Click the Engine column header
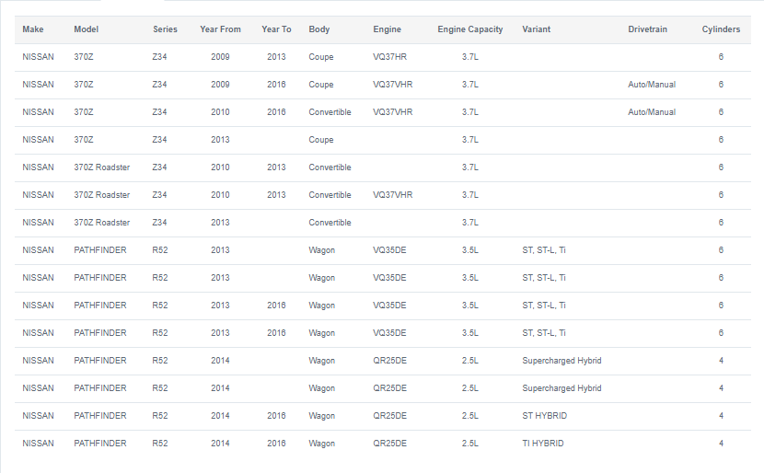This screenshot has height=473, width=764. (x=387, y=29)
